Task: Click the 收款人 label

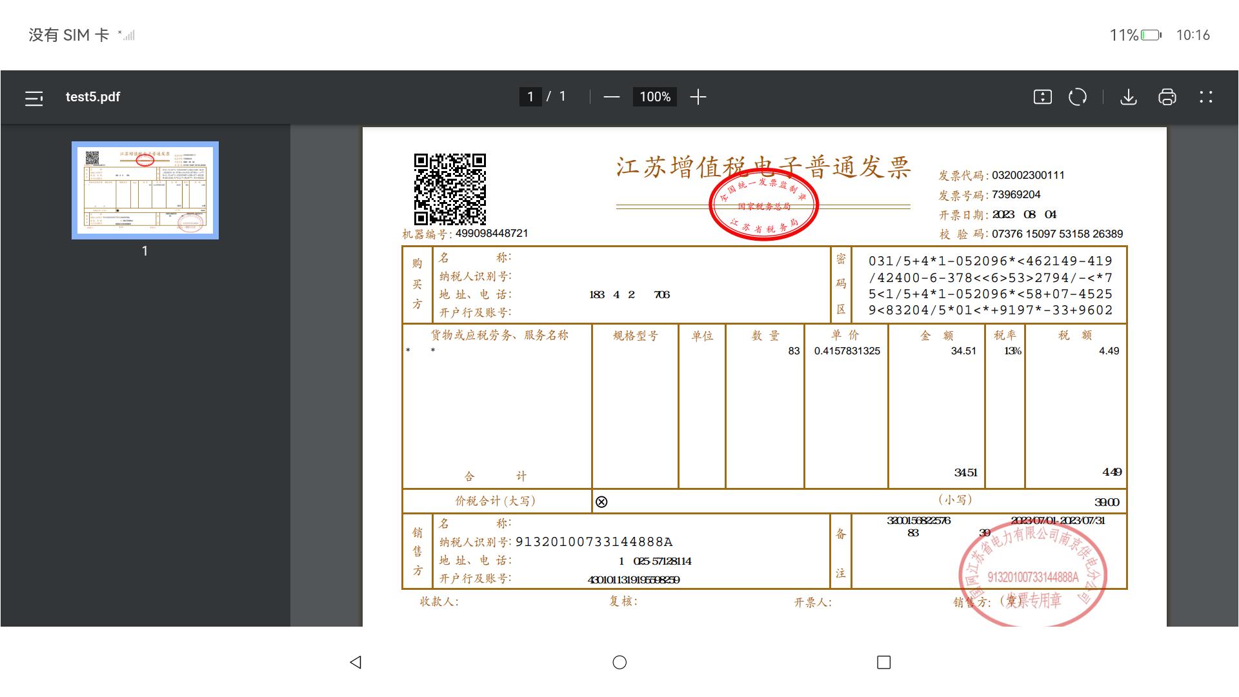Action: pos(439,601)
